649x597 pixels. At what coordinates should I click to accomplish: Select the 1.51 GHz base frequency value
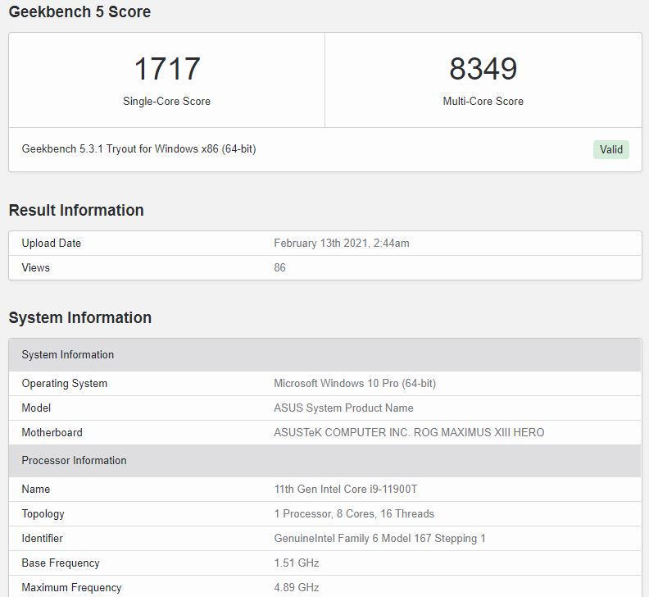tap(297, 563)
